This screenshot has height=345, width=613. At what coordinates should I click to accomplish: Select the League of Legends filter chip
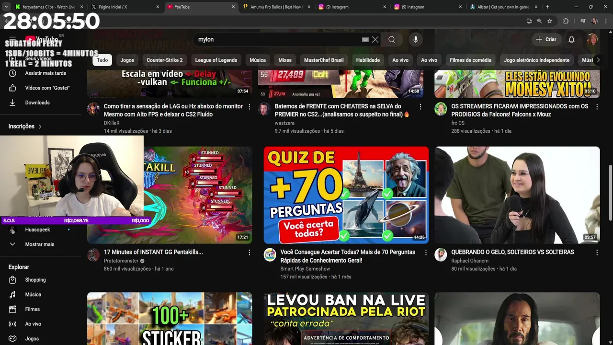(x=216, y=60)
